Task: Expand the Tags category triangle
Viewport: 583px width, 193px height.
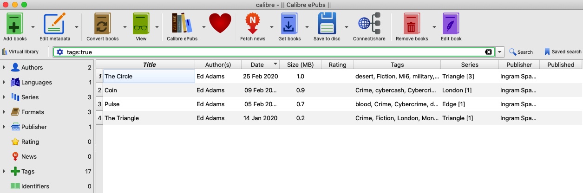Action: (x=4, y=171)
